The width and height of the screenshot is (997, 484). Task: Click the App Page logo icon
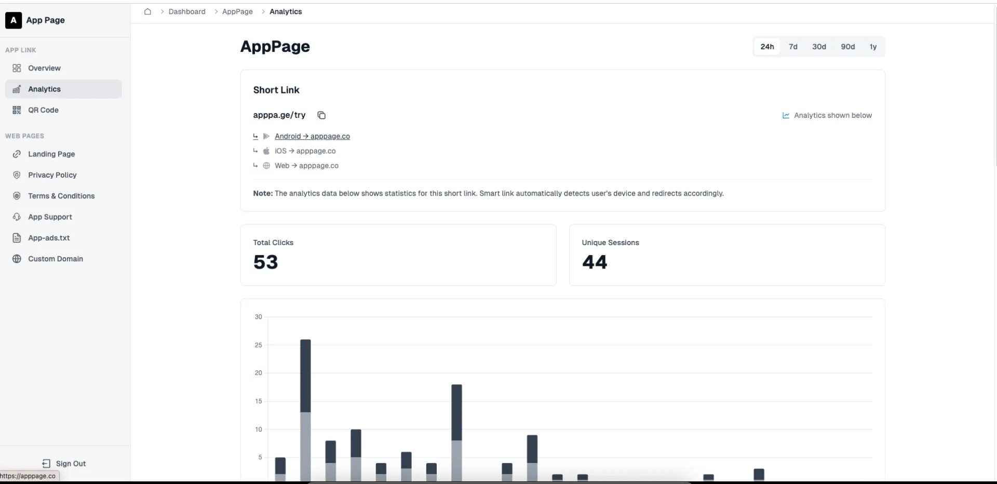(x=14, y=20)
